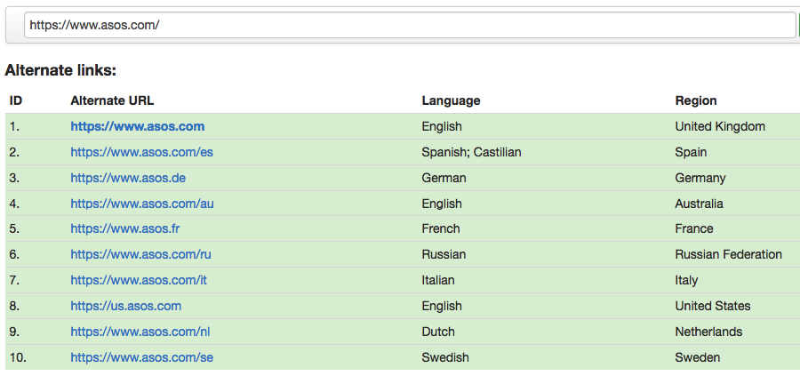This screenshot has width=800, height=376.
Task: Click the row ID '10.'
Action: pyautogui.click(x=18, y=357)
